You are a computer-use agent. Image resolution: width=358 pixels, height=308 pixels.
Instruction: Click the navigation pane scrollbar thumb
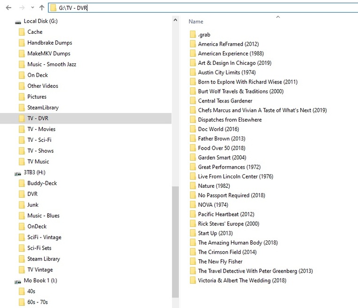pyautogui.click(x=175, y=242)
